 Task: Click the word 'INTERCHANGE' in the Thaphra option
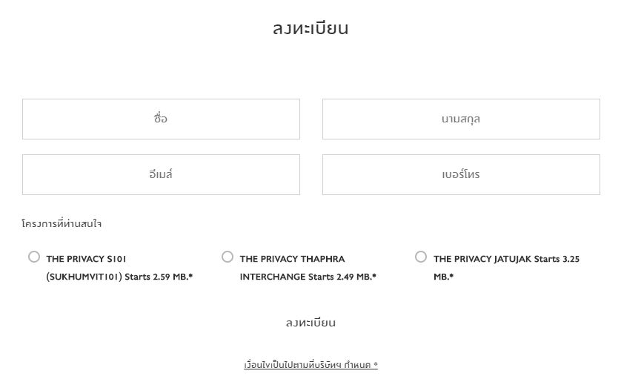pyautogui.click(x=273, y=277)
